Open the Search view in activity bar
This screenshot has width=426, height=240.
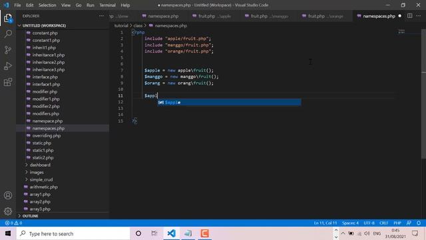pyautogui.click(x=8, y=34)
